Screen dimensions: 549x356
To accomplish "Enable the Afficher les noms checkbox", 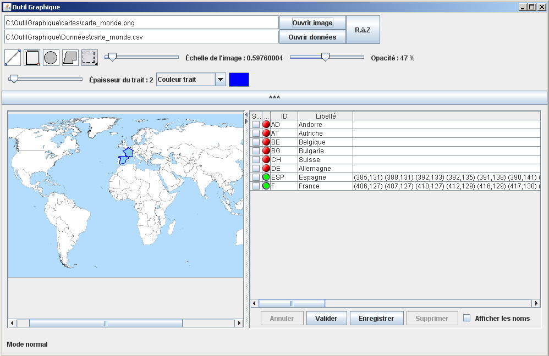I will tap(467, 318).
